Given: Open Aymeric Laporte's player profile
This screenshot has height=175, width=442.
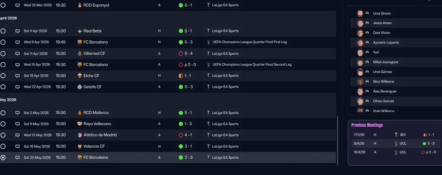Looking at the screenshot, I should click(386, 42).
